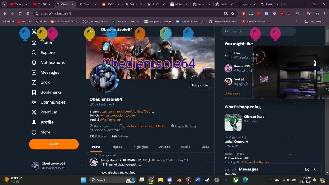Switch to the Articles tab
This screenshot has width=329, height=185.
164,147
